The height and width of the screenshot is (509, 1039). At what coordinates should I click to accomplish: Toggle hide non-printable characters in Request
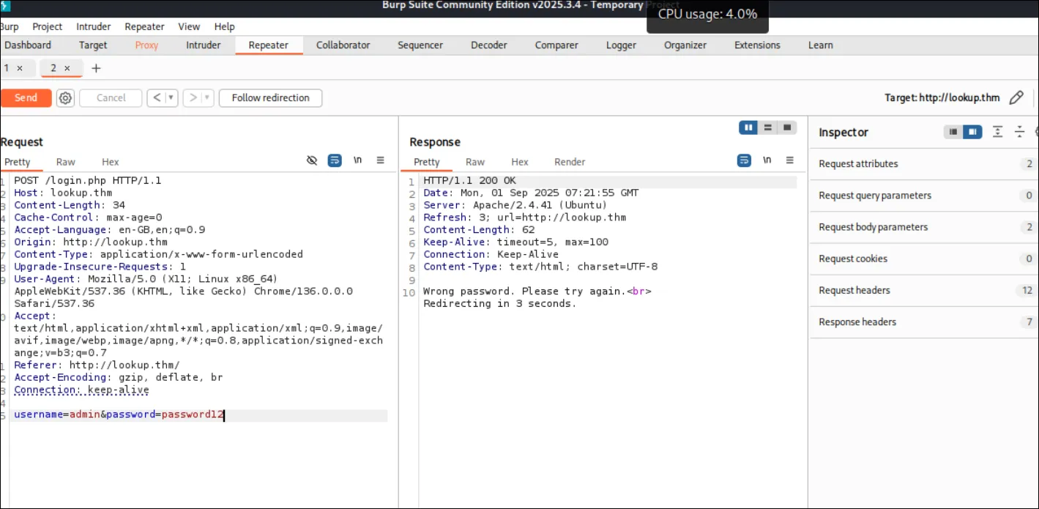click(312, 160)
